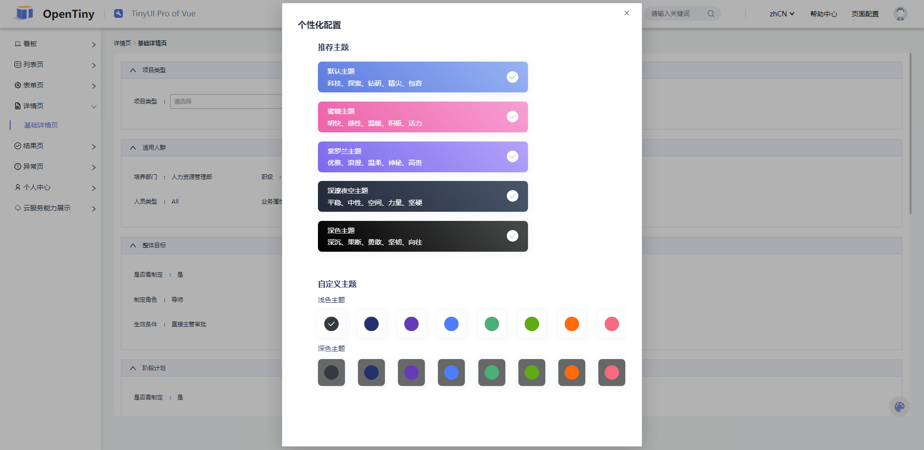Click the TinyUI Pro rocket icon
The width and height of the screenshot is (924, 450).
coord(119,13)
